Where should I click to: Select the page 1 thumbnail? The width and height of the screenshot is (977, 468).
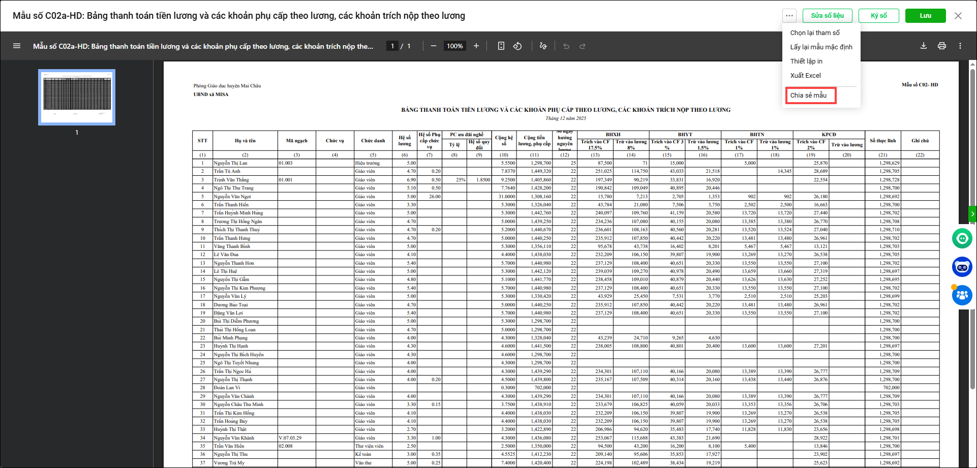[x=77, y=97]
